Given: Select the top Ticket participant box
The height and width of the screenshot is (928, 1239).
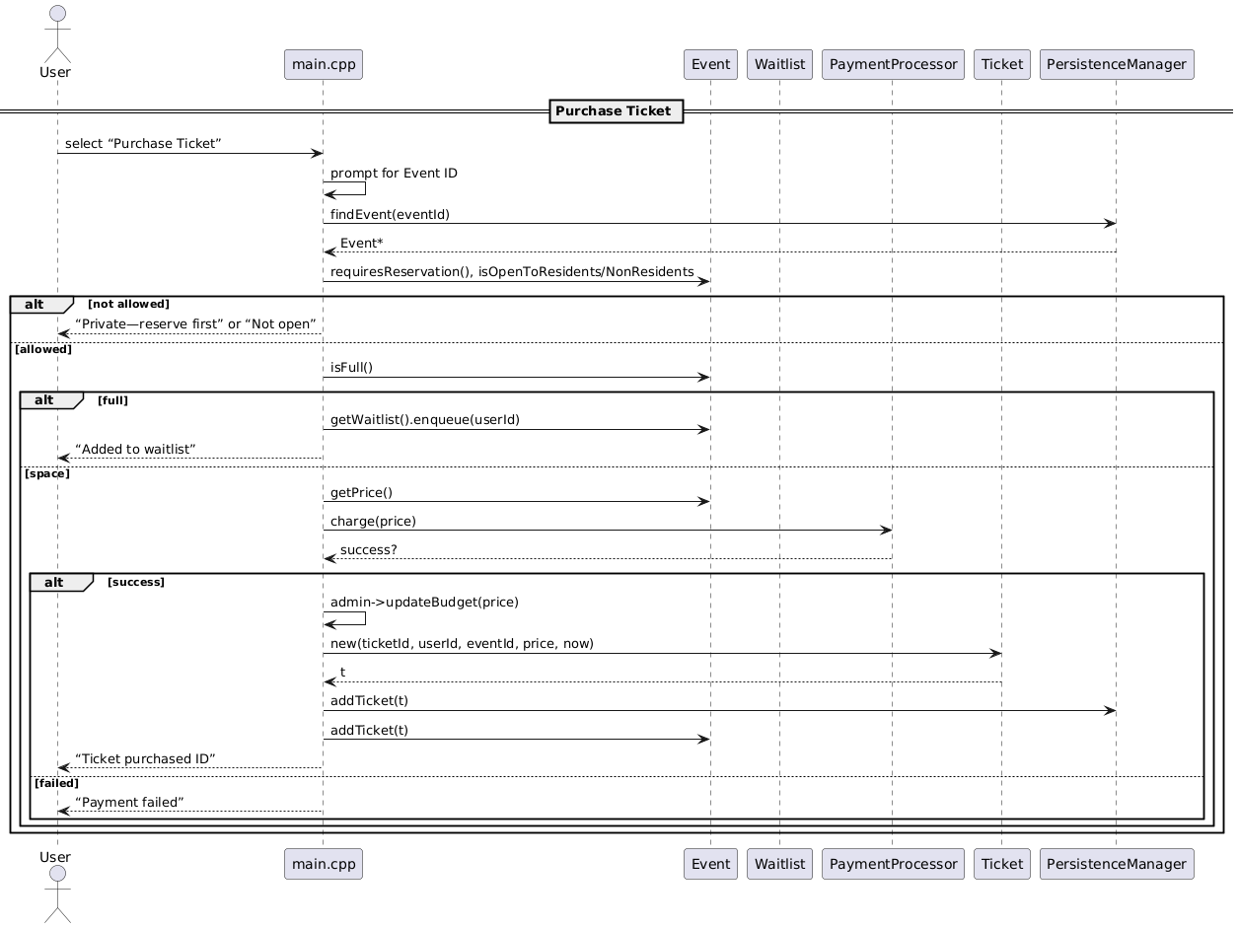Looking at the screenshot, I should pyautogui.click(x=1001, y=65).
